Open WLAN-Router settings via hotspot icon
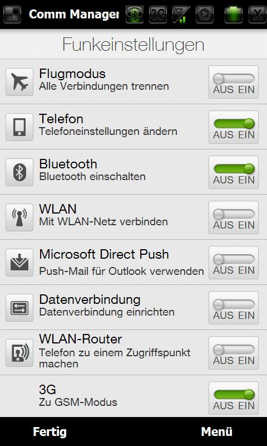Image resolution: width=267 pixels, height=446 pixels. tap(19, 353)
